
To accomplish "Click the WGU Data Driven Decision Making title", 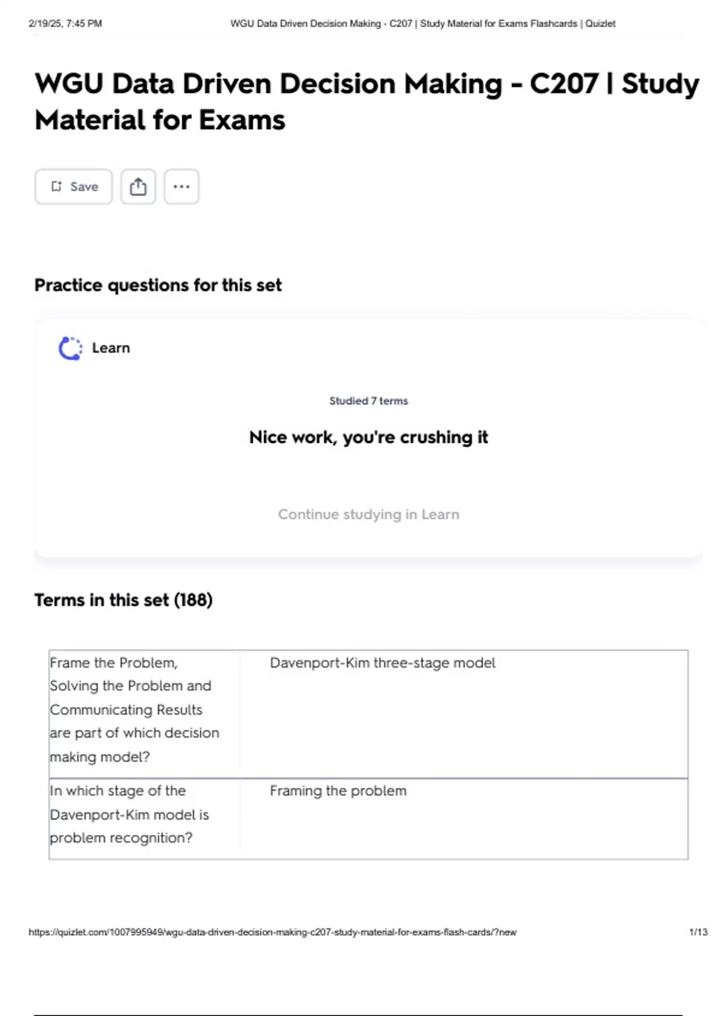I will pos(366,102).
